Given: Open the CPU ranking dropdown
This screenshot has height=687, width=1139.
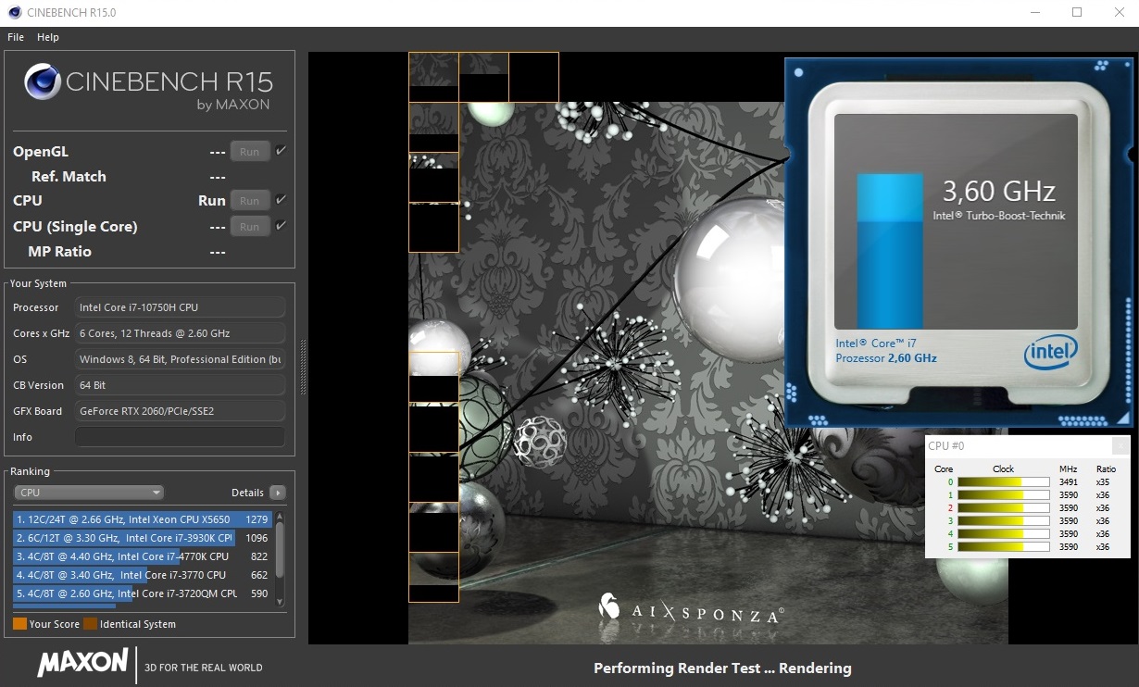Looking at the screenshot, I should [x=89, y=493].
